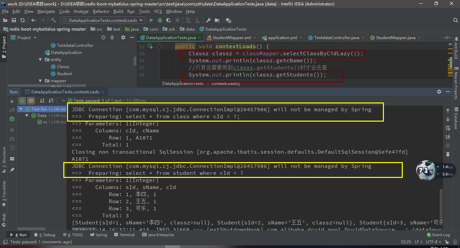Click Save All in the toolbar
Screen dimensions: 460x248
[14, 20]
